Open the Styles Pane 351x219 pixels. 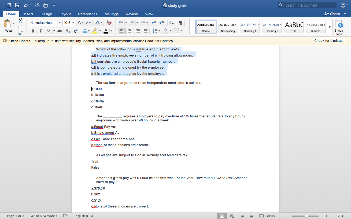(339, 27)
